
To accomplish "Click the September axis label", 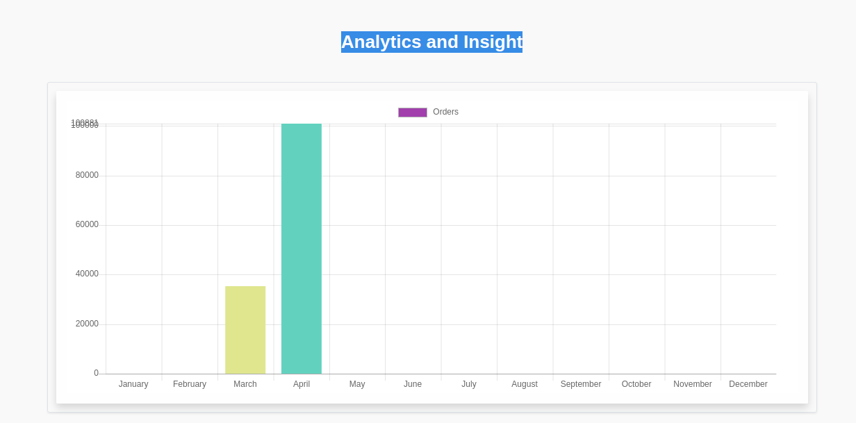I will pos(581,384).
